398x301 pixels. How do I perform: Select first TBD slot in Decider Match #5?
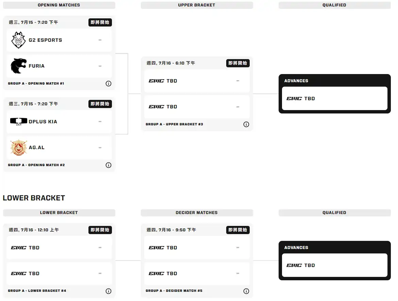tap(197, 248)
